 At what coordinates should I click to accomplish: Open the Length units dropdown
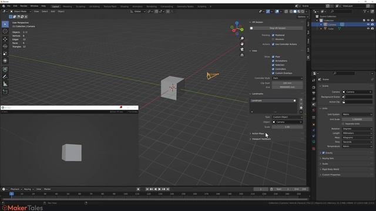pos(357,133)
